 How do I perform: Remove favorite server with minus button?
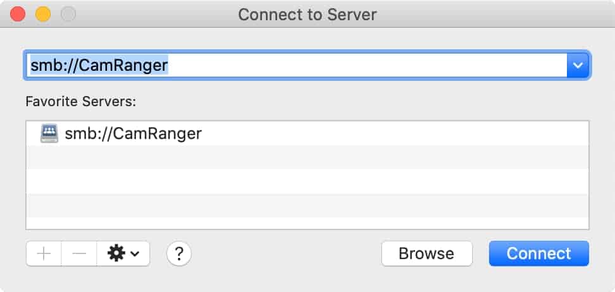click(x=79, y=253)
